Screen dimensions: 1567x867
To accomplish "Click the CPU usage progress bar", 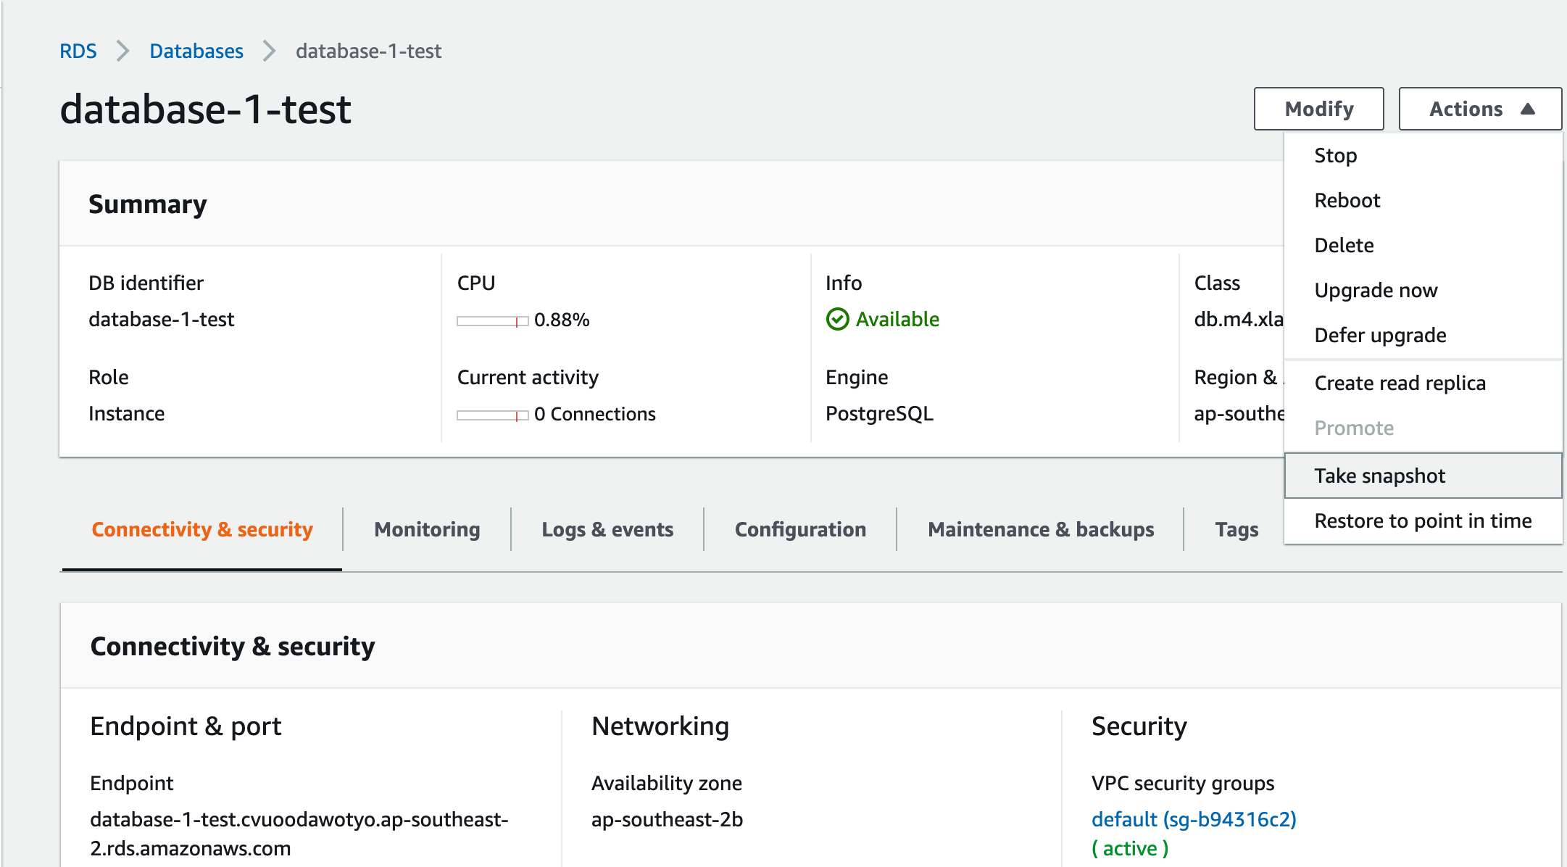I will coord(492,320).
